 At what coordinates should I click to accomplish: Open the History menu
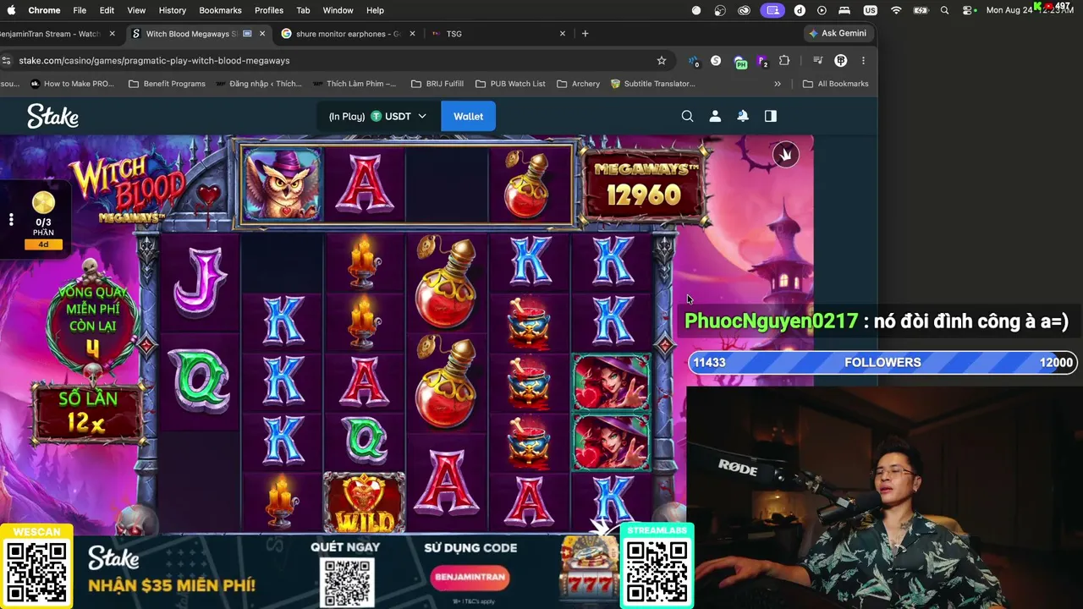(172, 10)
